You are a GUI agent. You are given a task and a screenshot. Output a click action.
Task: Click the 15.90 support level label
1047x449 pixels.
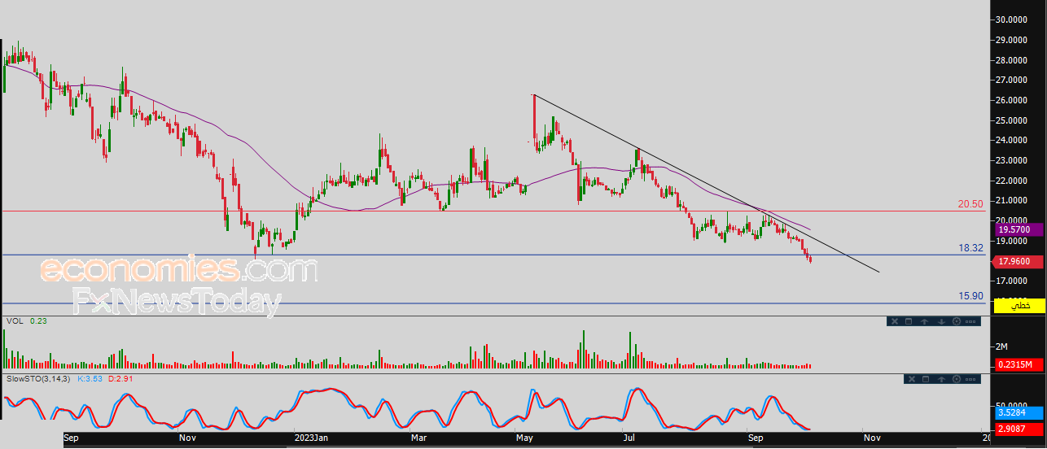[971, 296]
